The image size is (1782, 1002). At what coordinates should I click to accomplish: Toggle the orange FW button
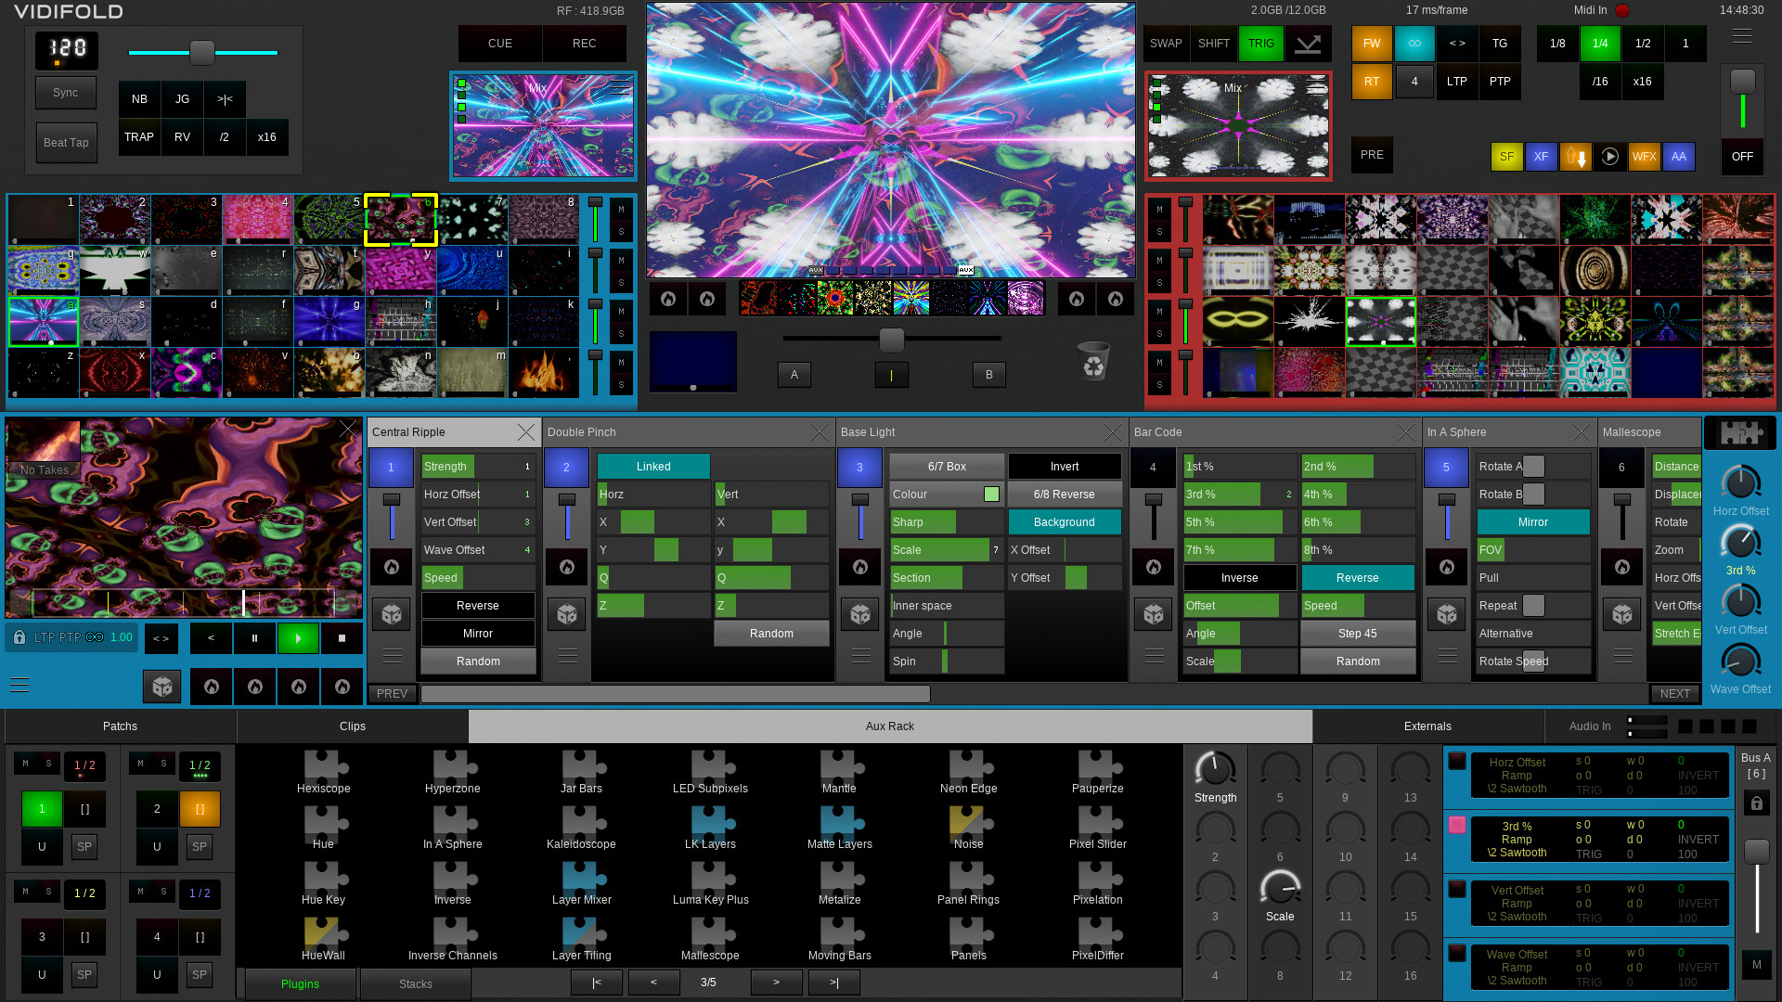coord(1372,44)
